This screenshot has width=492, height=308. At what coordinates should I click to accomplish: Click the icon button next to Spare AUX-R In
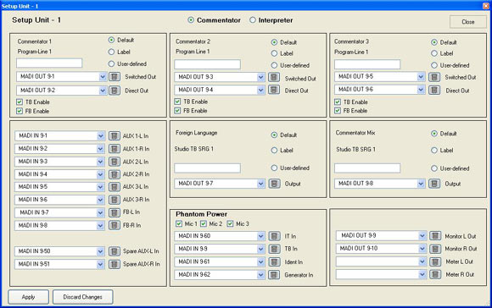(x=115, y=264)
